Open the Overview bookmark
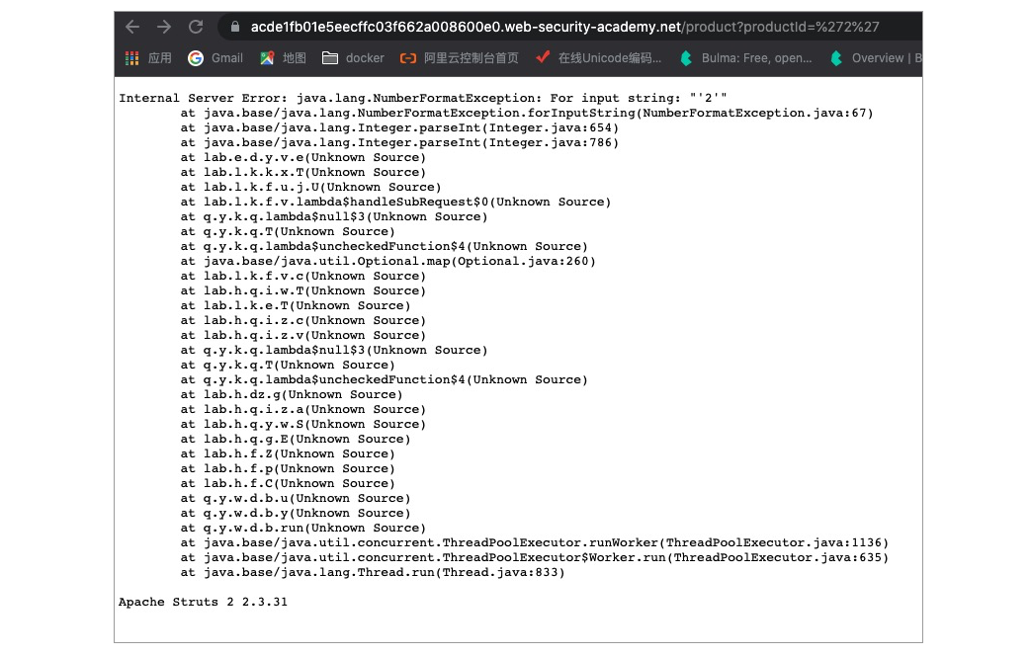The image size is (1030, 656). coord(875,58)
